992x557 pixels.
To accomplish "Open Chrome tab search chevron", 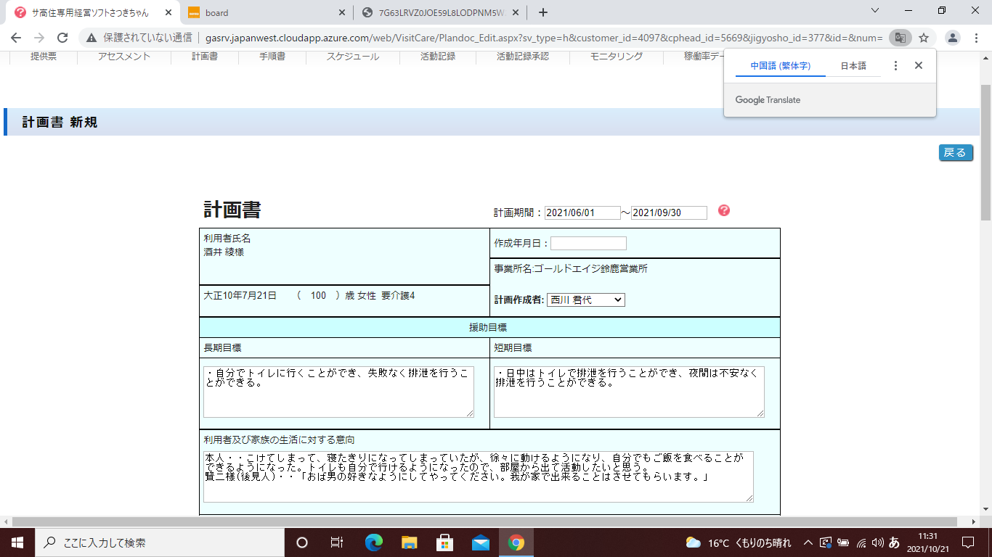I will click(x=875, y=11).
